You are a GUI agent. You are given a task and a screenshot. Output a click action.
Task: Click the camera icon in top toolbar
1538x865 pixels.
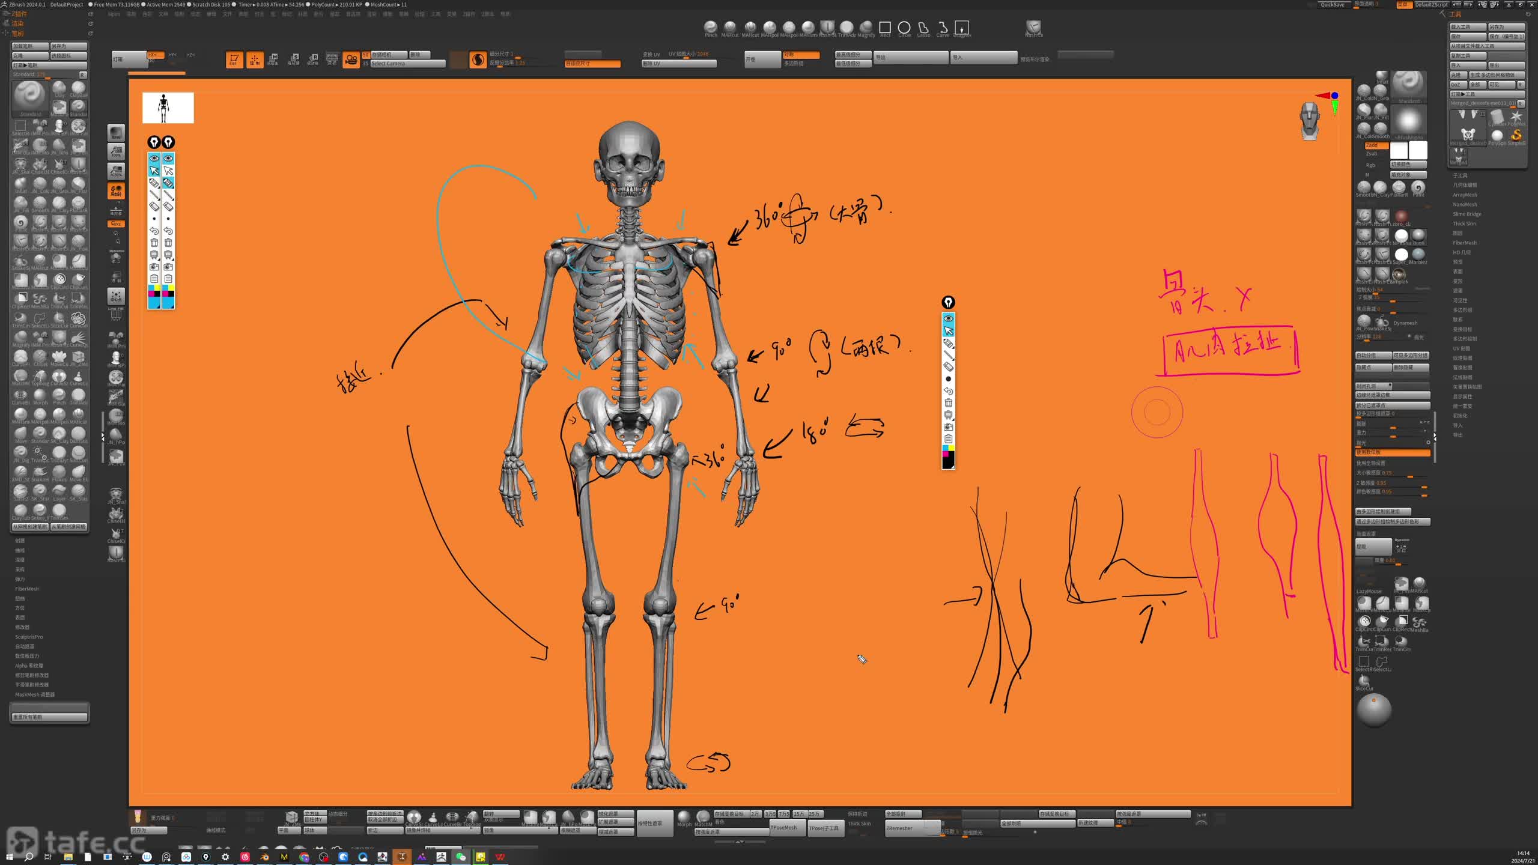[x=351, y=59]
